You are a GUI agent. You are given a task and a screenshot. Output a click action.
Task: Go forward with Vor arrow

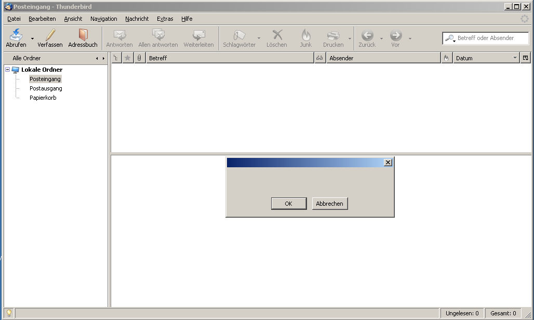click(x=396, y=35)
